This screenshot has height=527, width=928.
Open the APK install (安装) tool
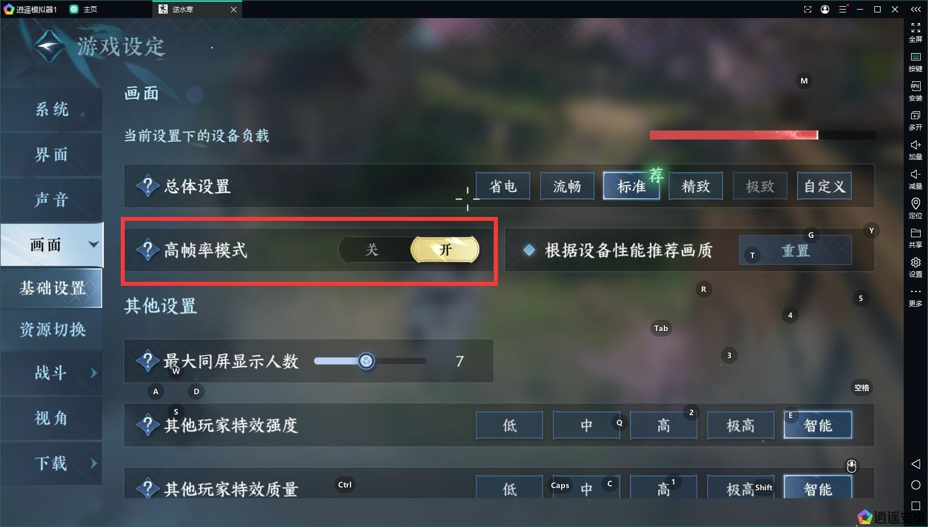[916, 91]
